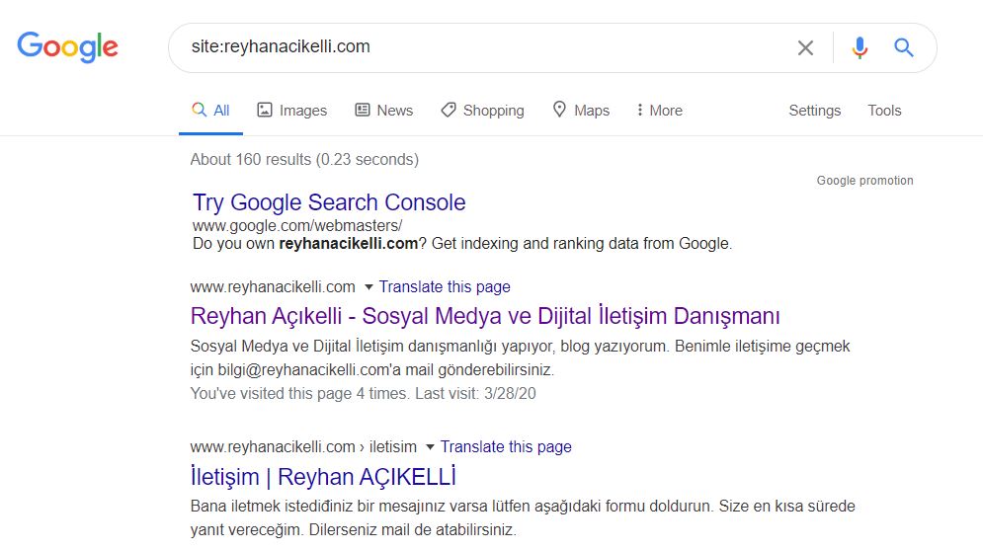Open Try Google Search Console link

(329, 202)
